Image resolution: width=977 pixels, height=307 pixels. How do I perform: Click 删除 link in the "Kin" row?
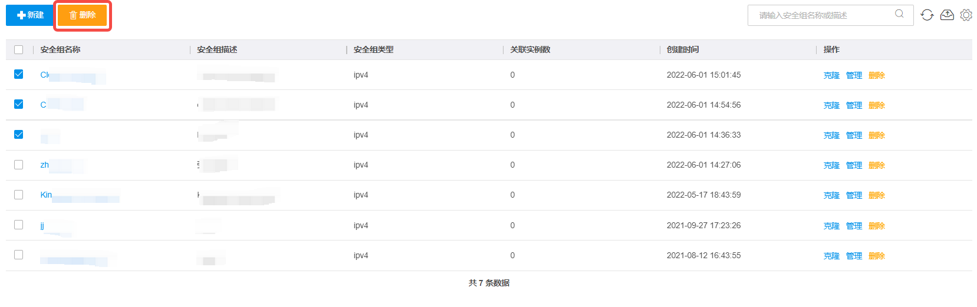click(x=877, y=195)
